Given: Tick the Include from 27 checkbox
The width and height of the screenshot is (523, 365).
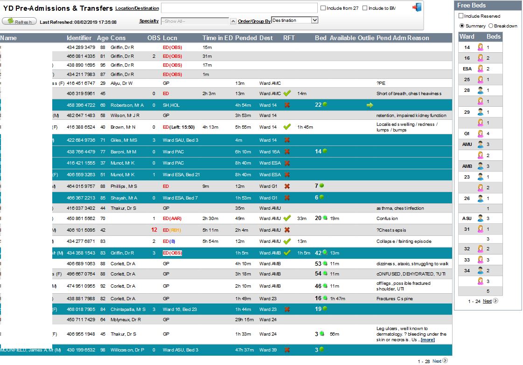Looking at the screenshot, I should pyautogui.click(x=323, y=8).
